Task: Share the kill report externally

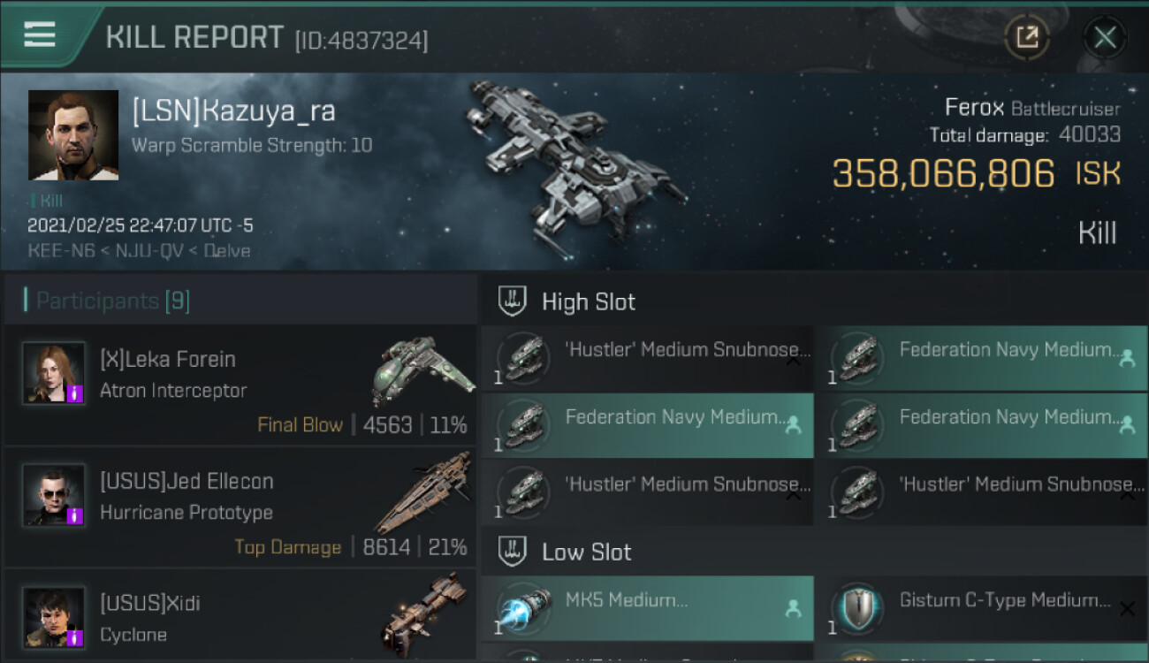Action: coord(1027,37)
